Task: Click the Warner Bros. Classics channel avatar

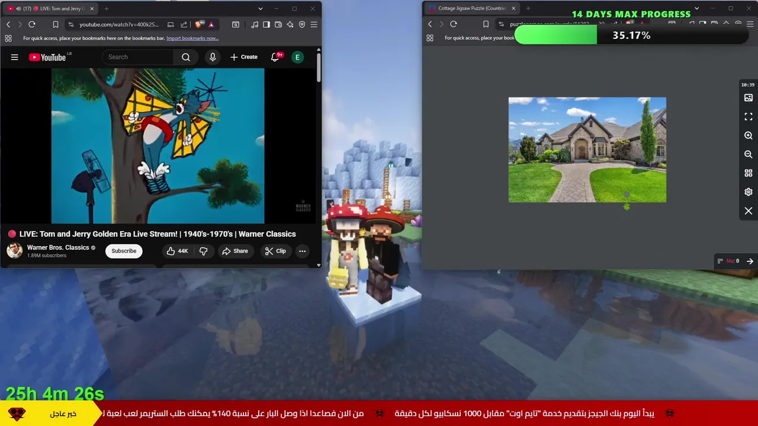Action: (x=15, y=251)
